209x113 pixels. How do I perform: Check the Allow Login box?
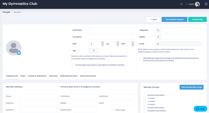click(x=113, y=110)
